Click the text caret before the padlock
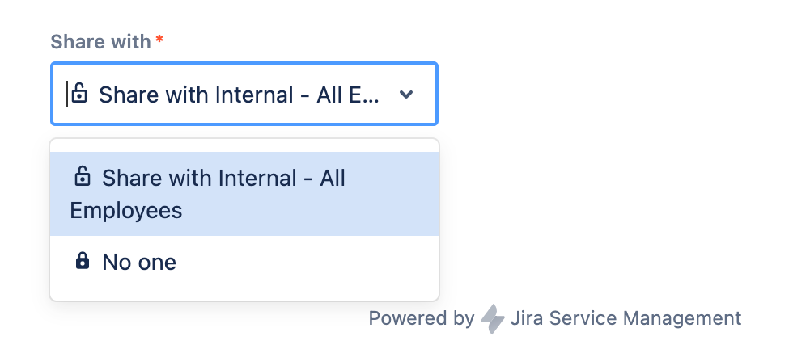 (x=66, y=94)
